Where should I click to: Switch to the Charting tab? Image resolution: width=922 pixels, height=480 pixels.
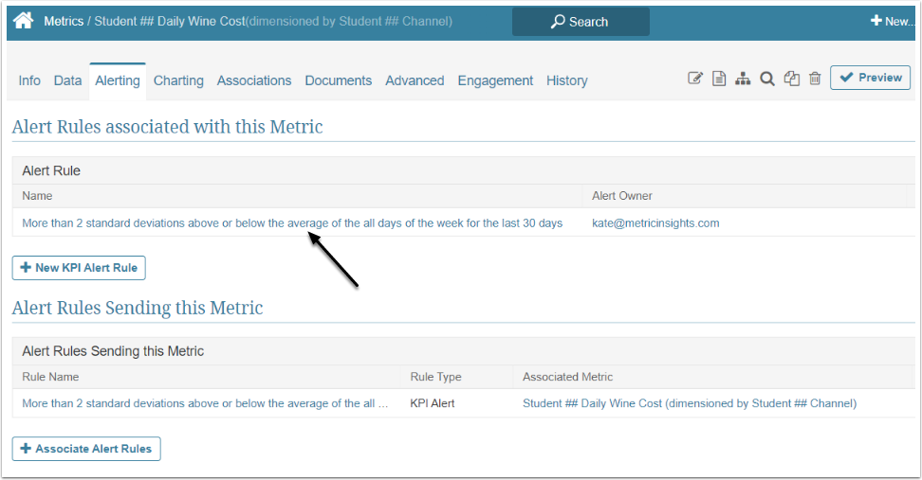click(178, 80)
